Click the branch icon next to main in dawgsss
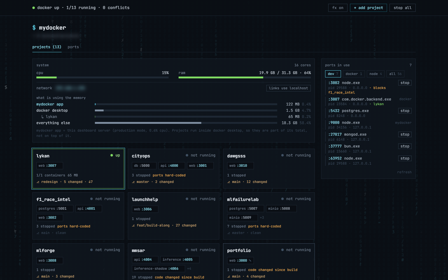The height and width of the screenshot is (280, 448). (229, 182)
